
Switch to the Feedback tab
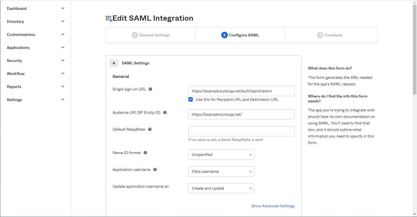[x=331, y=35]
